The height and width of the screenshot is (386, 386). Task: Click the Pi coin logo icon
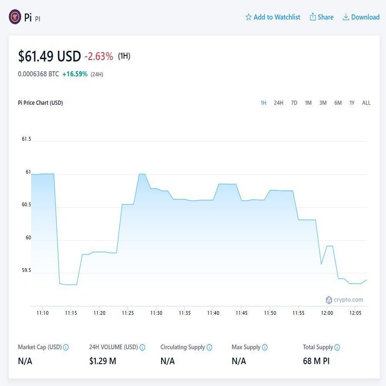tap(15, 17)
